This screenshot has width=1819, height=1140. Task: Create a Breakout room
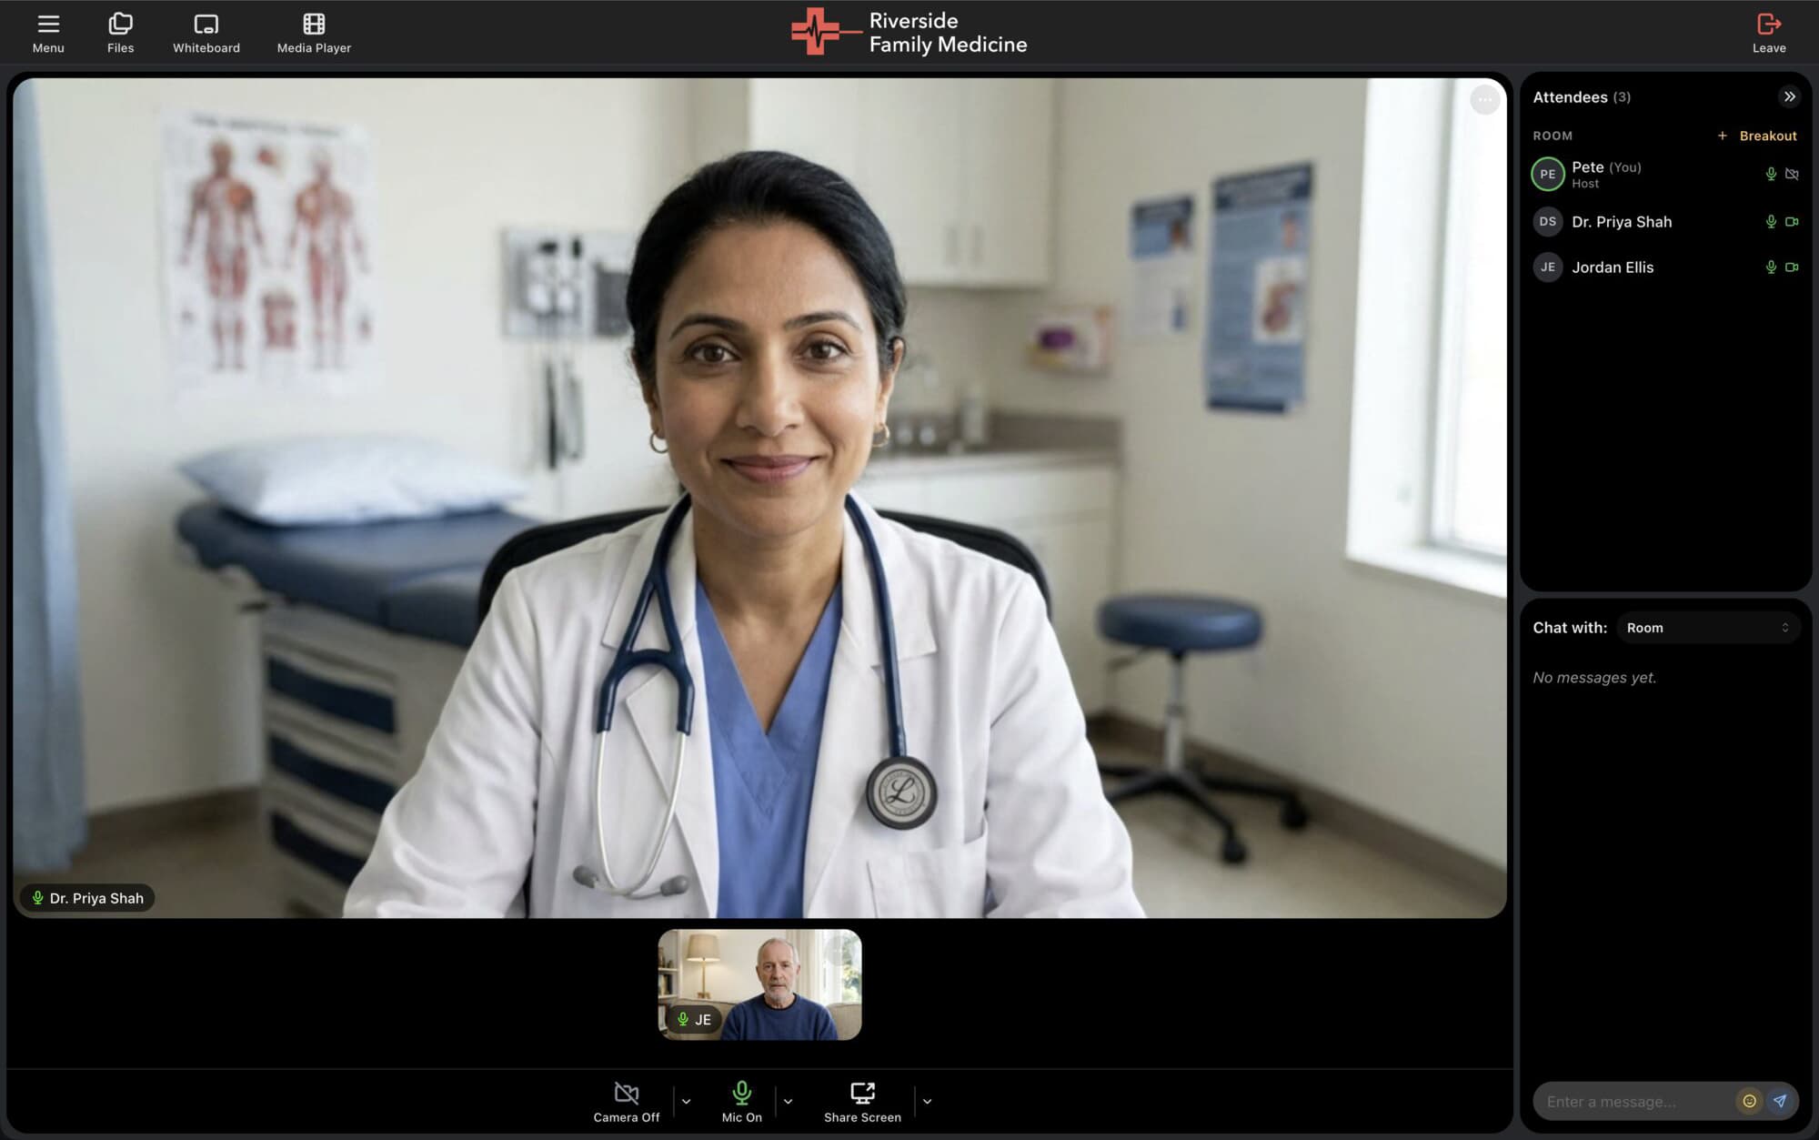pyautogui.click(x=1756, y=136)
